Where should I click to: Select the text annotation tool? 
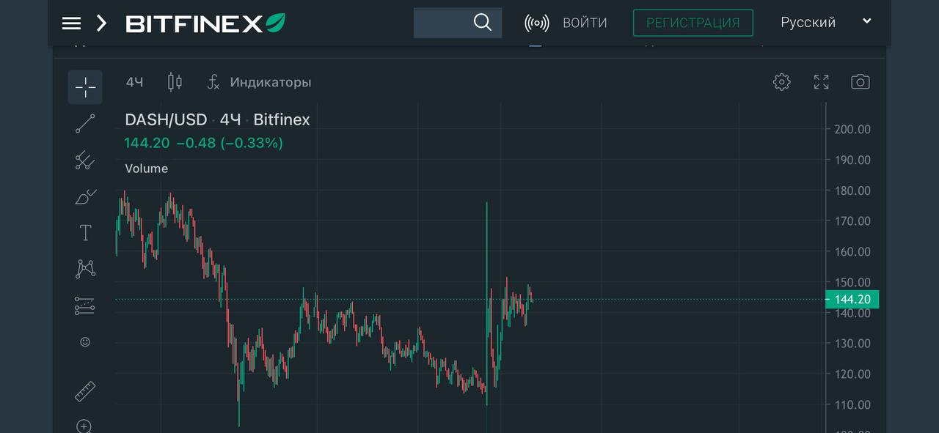85,233
